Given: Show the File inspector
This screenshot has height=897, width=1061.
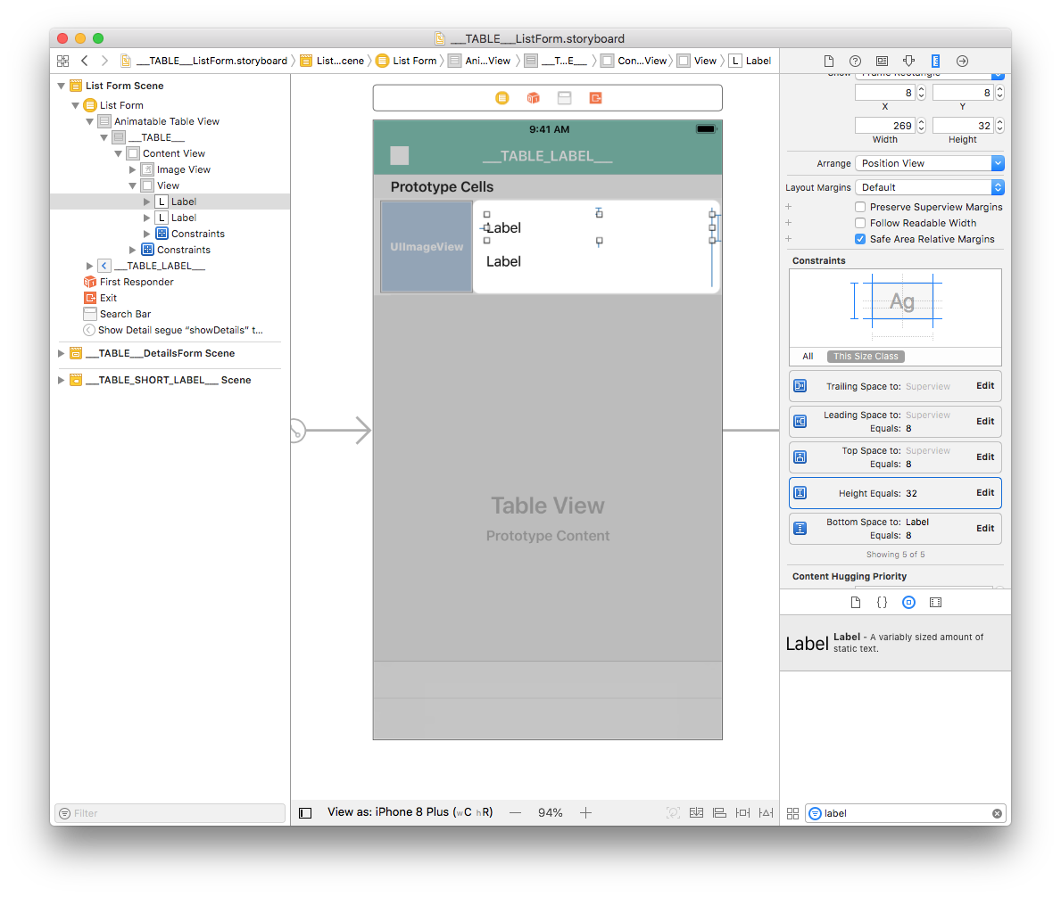Looking at the screenshot, I should pyautogui.click(x=829, y=61).
